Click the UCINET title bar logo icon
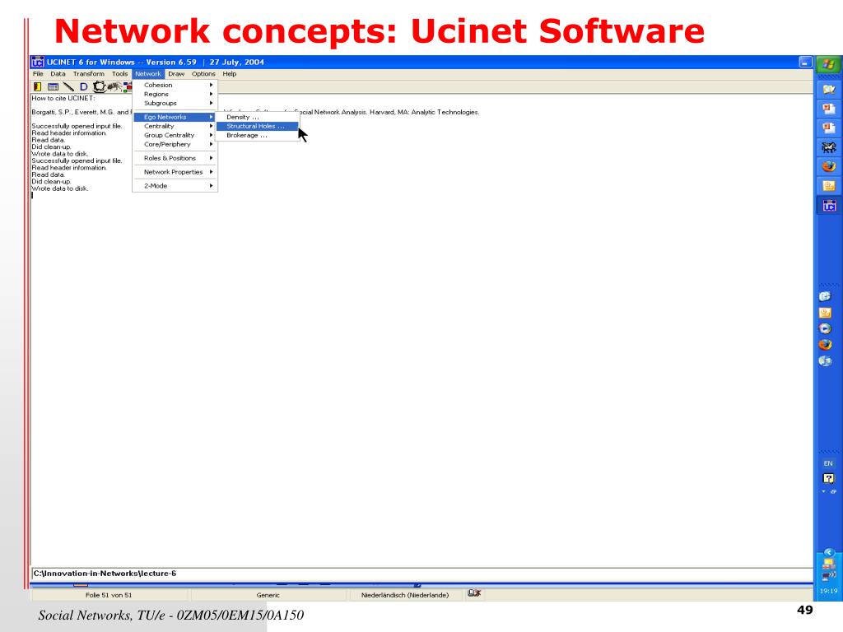 coord(38,62)
